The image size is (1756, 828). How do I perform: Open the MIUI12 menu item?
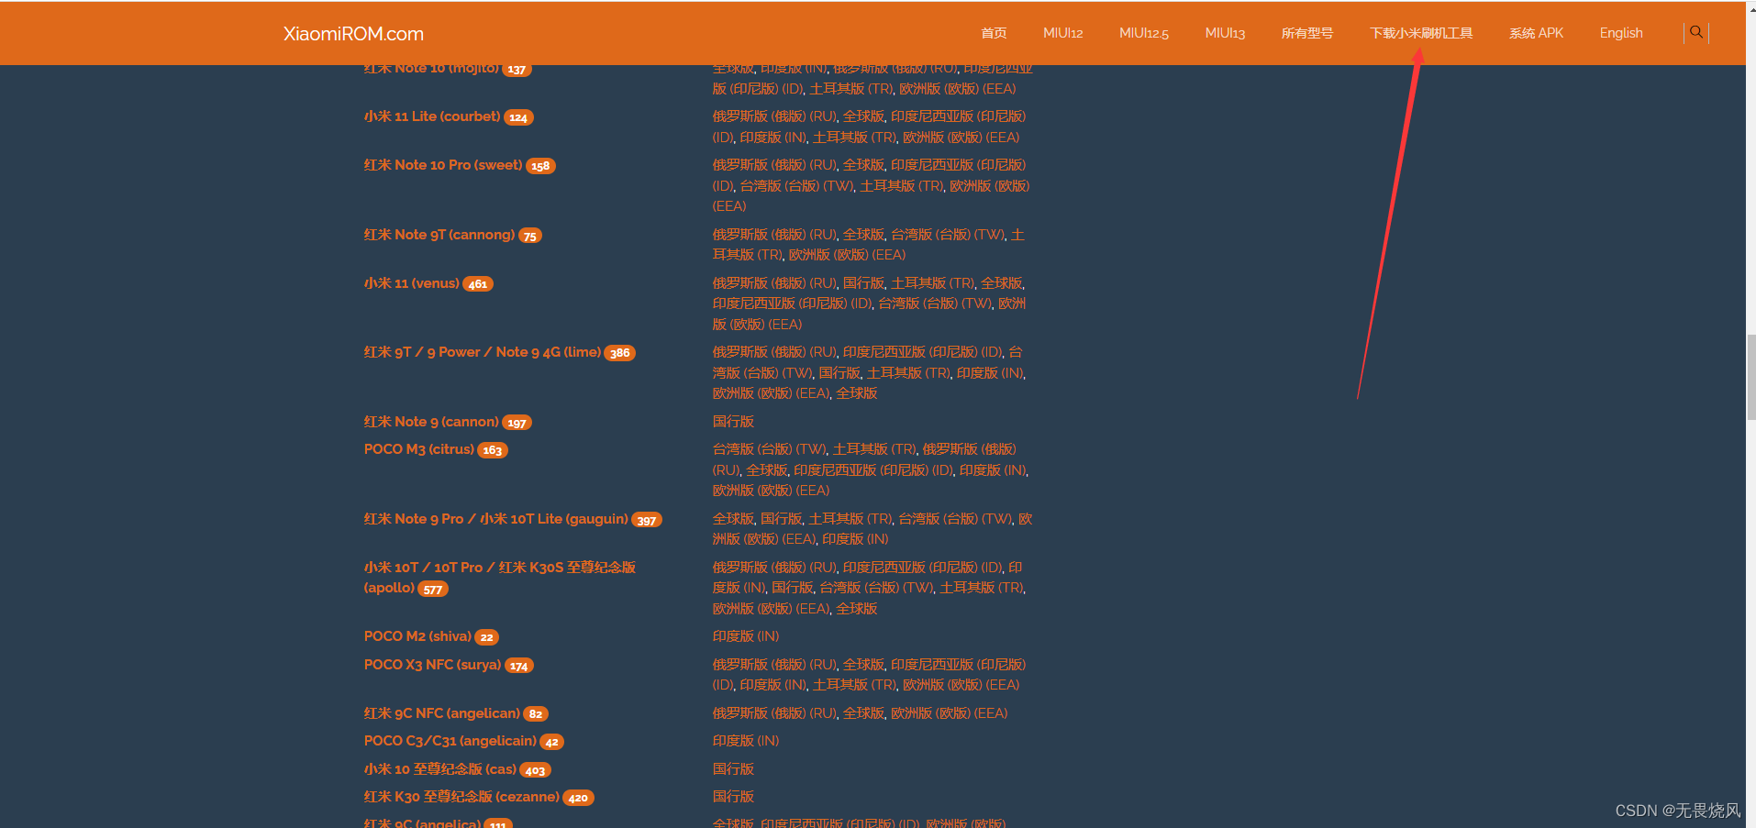point(1062,33)
